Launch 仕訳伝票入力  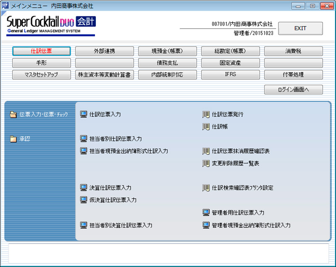click(x=105, y=114)
